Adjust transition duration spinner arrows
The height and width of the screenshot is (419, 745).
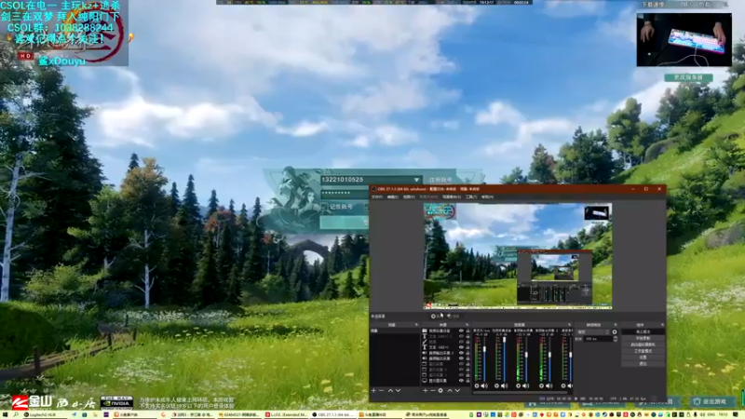click(616, 339)
